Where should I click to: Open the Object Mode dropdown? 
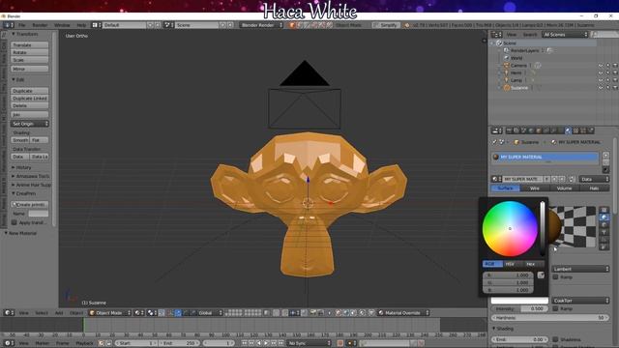pos(109,313)
